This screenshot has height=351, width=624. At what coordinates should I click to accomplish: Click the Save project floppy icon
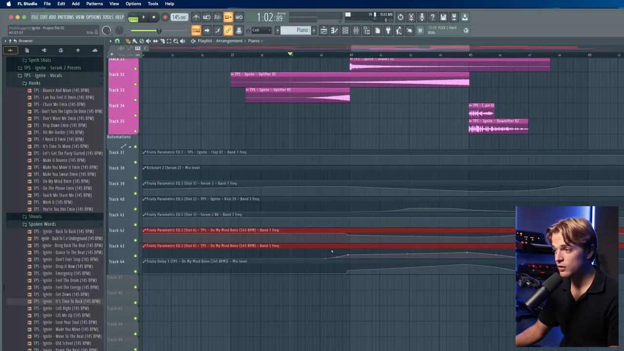click(443, 18)
